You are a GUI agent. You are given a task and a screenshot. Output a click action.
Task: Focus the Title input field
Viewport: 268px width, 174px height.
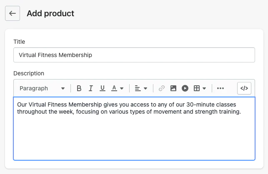click(x=134, y=55)
